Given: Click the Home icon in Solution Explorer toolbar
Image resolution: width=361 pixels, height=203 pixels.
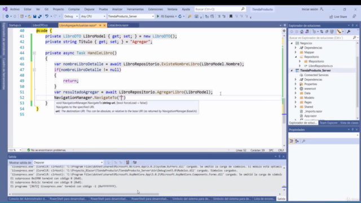Looking at the screenshot, I should [302, 32].
